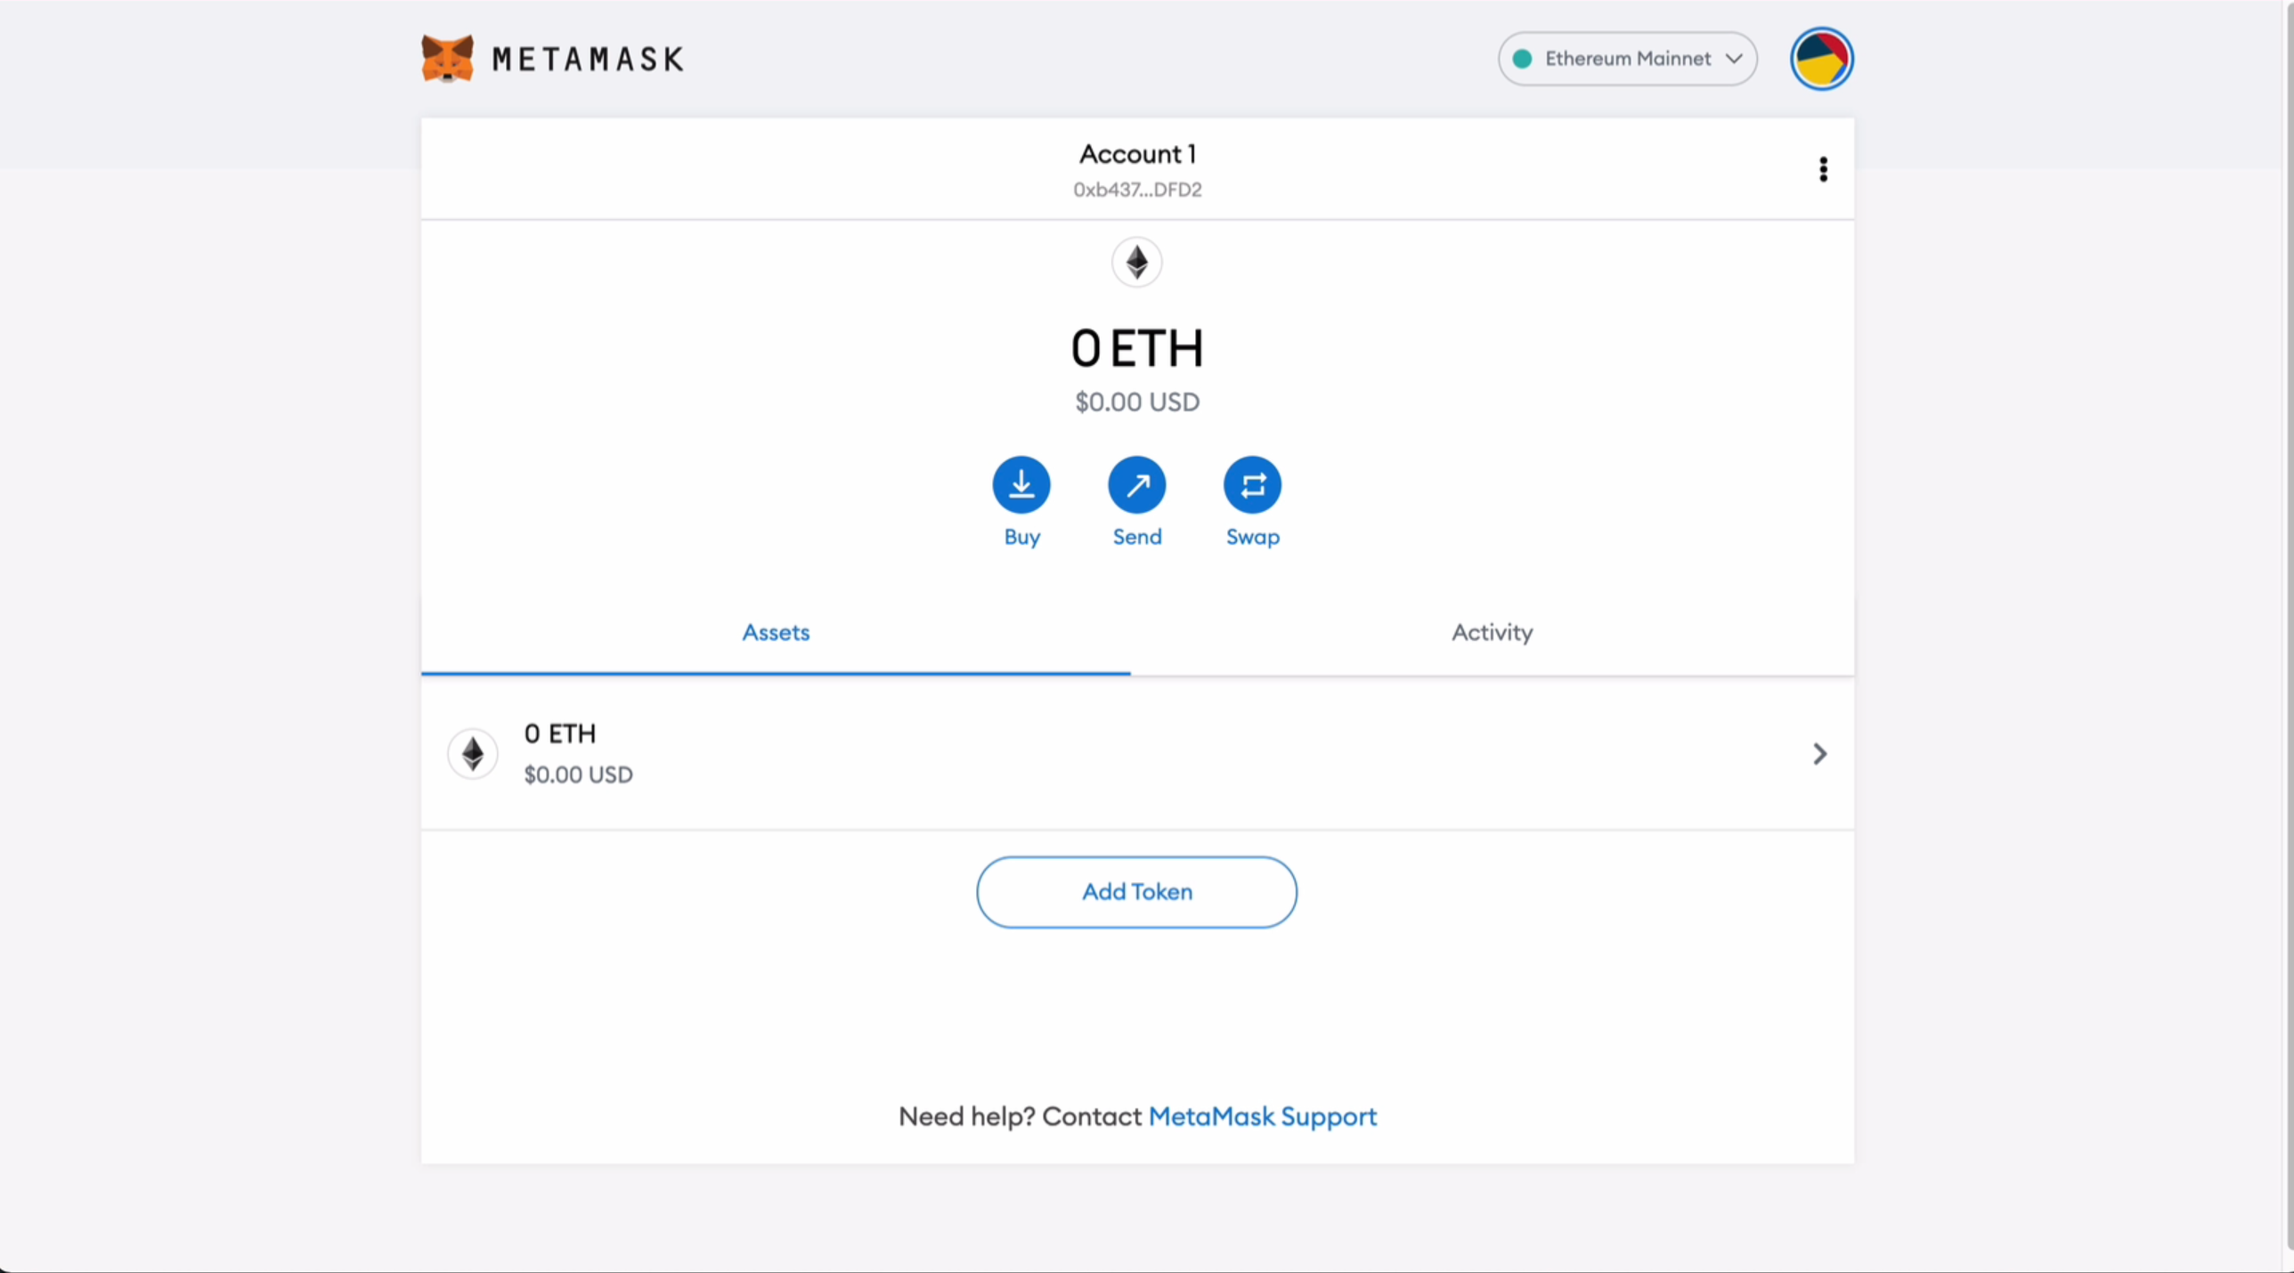
Task: Open the Ethereum Mainnet network dropdown
Action: tap(1627, 59)
